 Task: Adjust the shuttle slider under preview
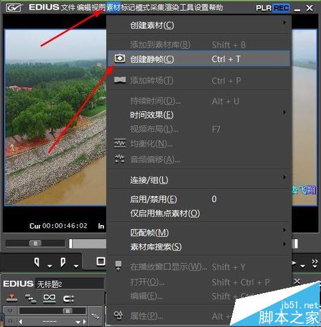click(35, 243)
